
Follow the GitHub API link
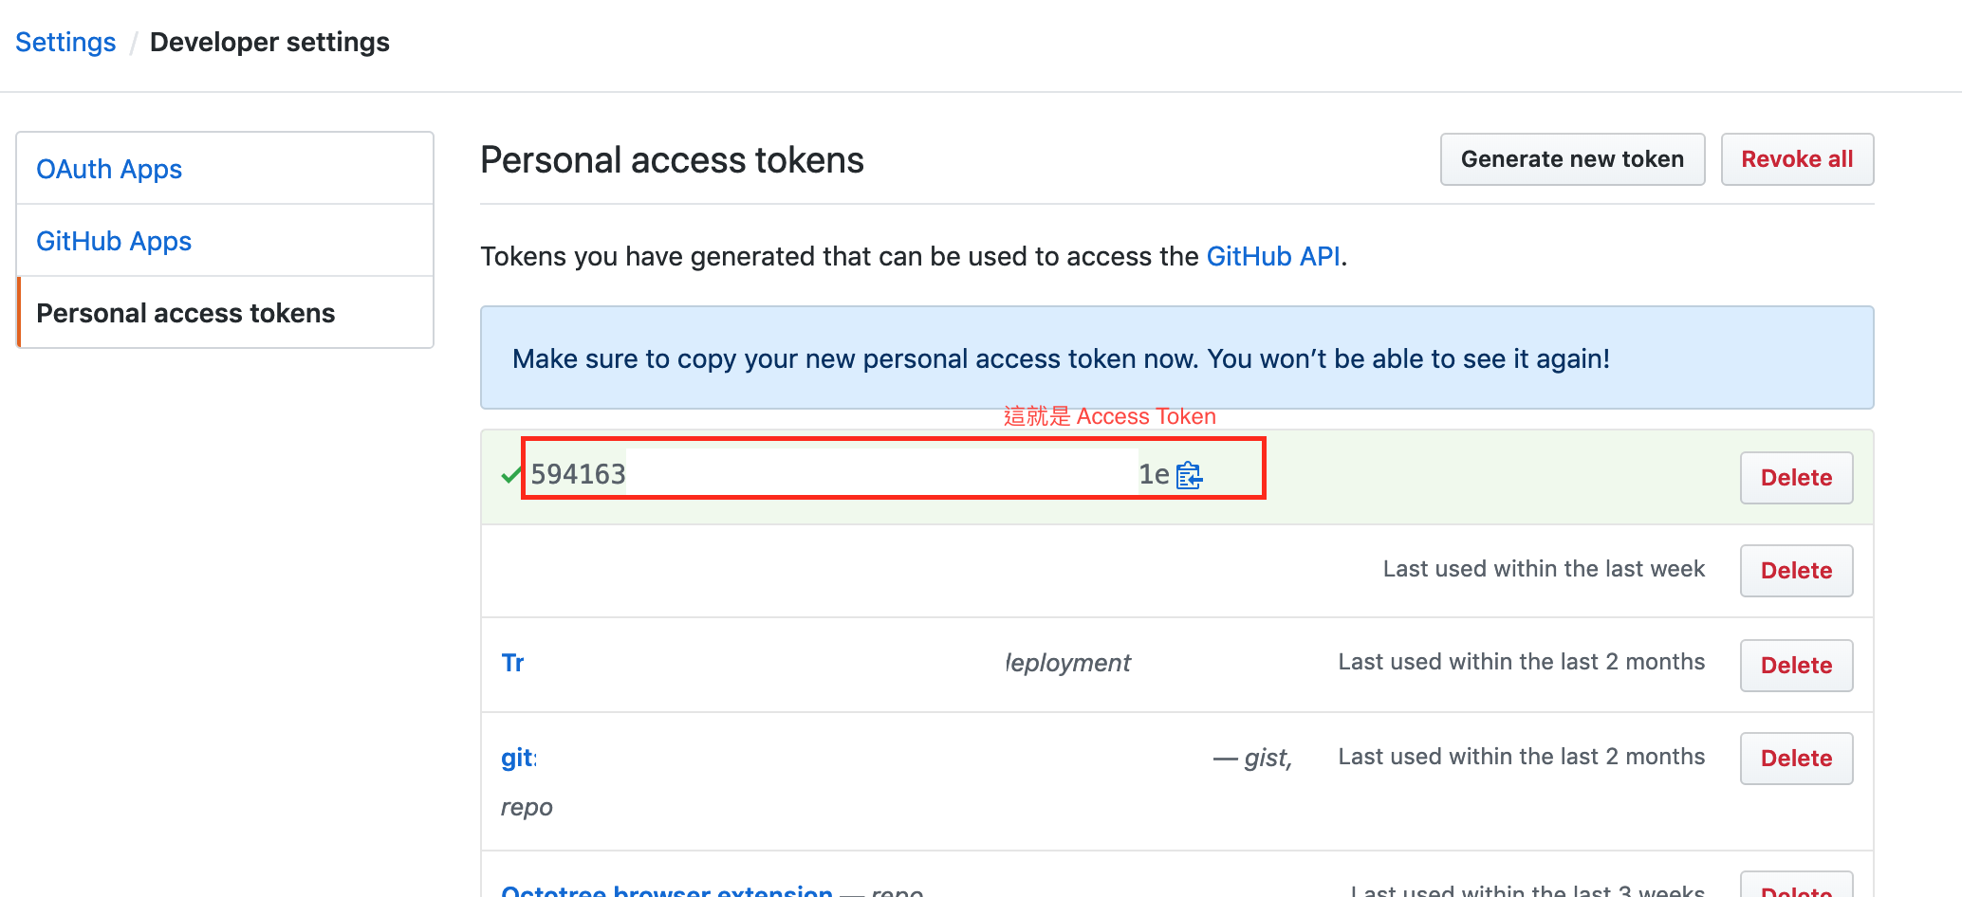1273,256
